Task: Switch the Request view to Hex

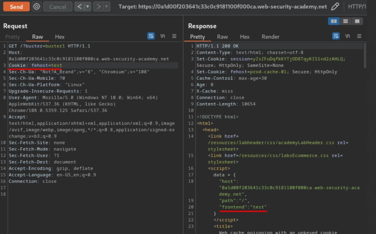Action: point(59,36)
